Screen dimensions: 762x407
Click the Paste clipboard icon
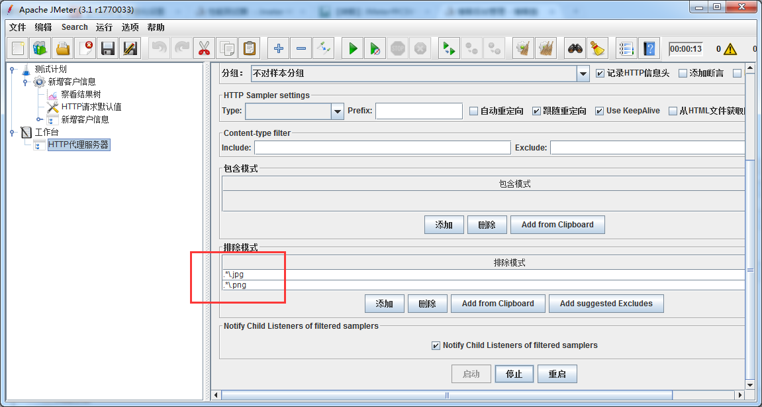pyautogui.click(x=249, y=48)
